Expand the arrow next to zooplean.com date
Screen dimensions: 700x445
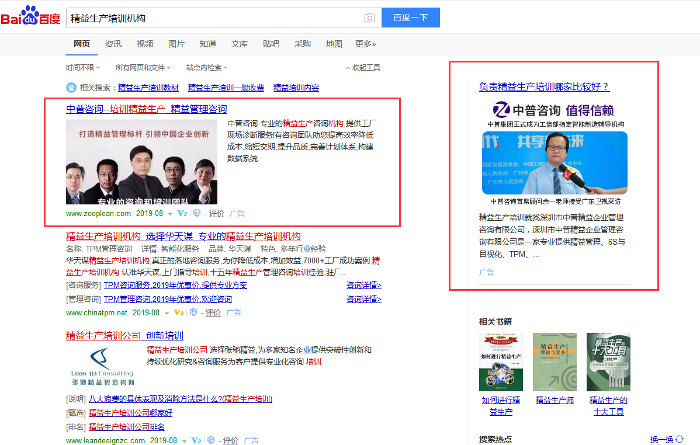pos(170,214)
